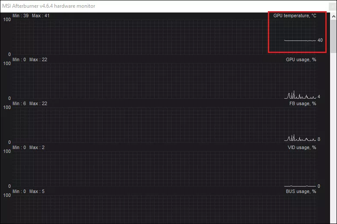The height and width of the screenshot is (224, 337).
Task: Select the 'GPU temperature, °C' graph label
Action: click(x=295, y=16)
